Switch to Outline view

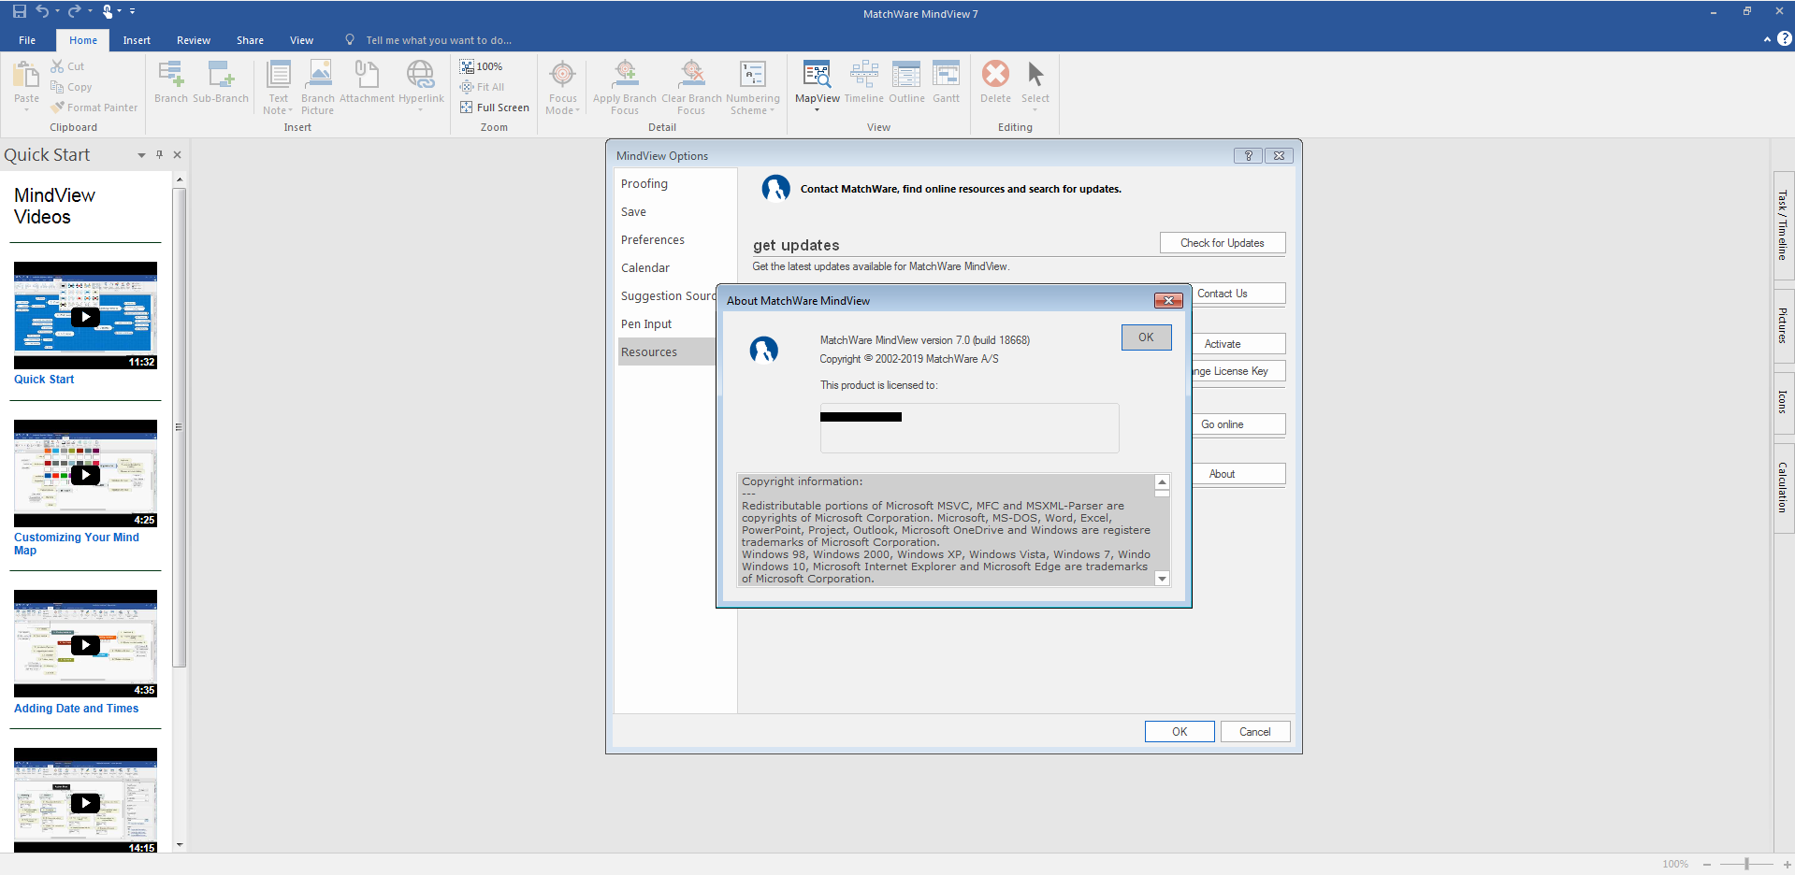click(x=906, y=82)
